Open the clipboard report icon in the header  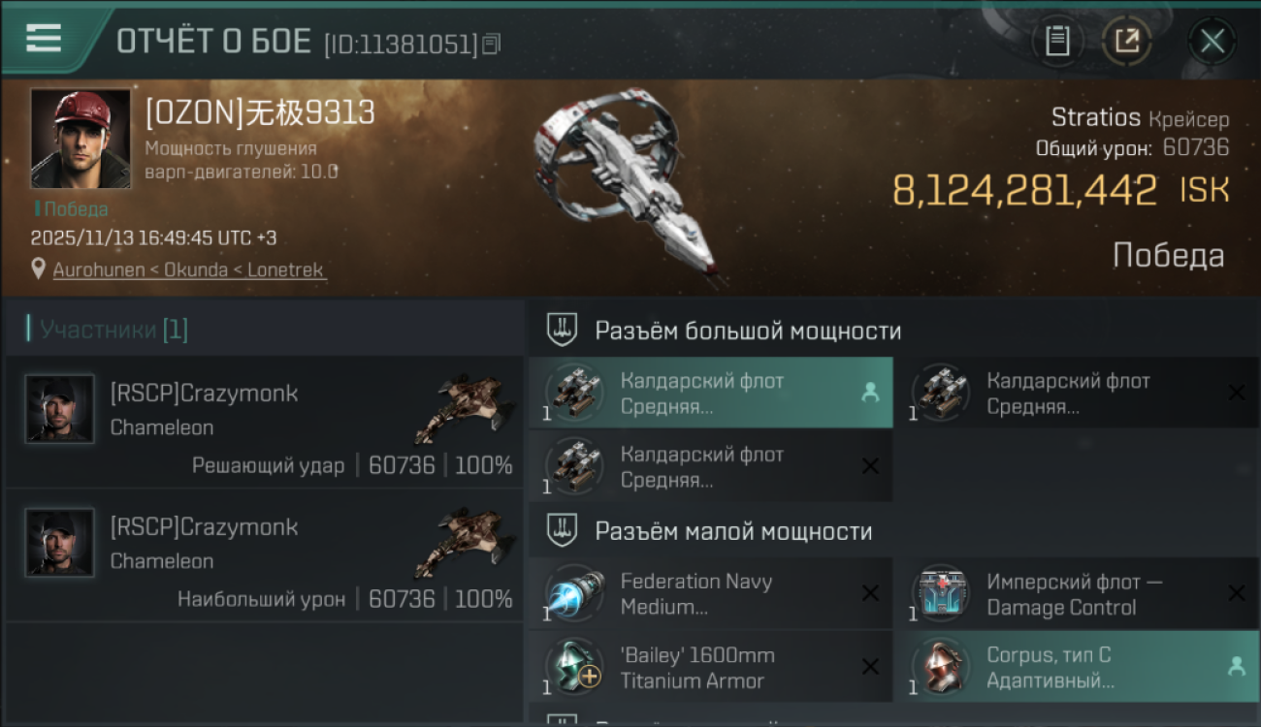pyautogui.click(x=1057, y=41)
